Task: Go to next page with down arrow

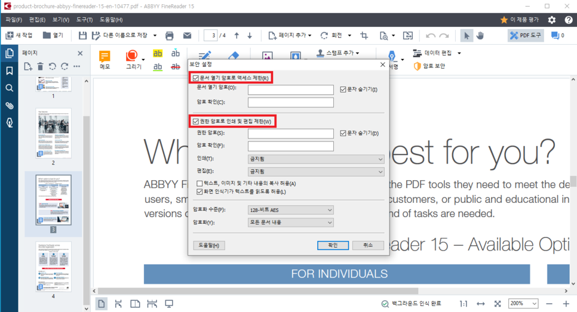Action: pyautogui.click(x=250, y=36)
